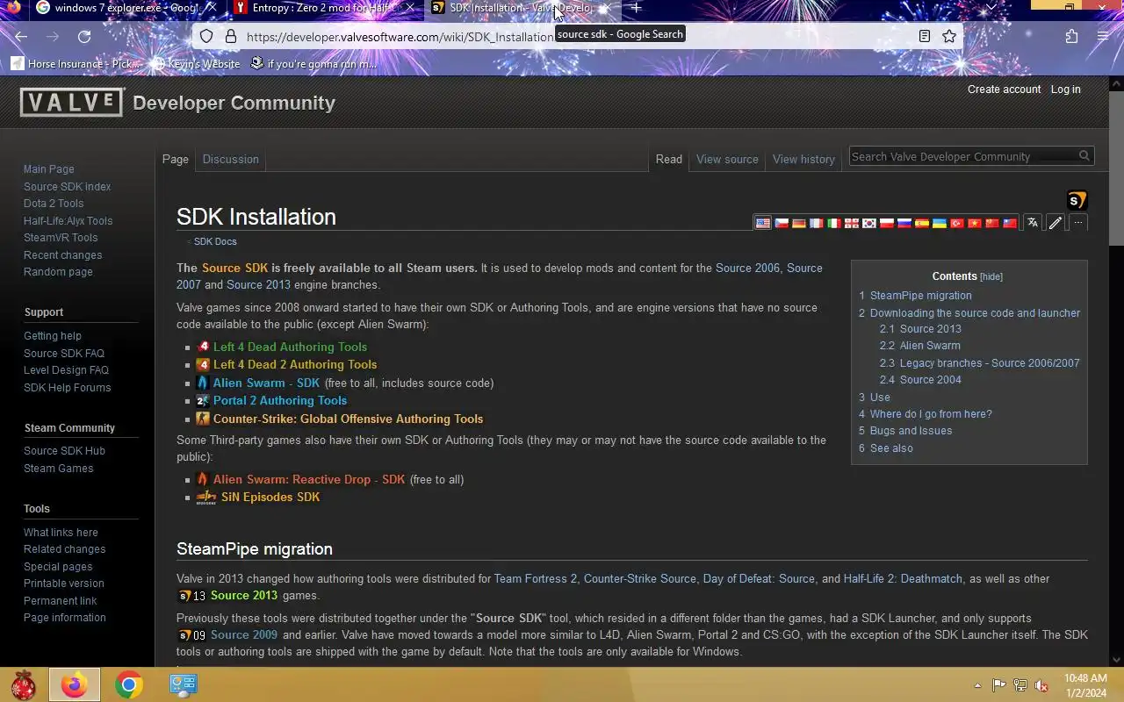
Task: Open Left 4 Dead 2 Authoring Tools link
Action: (x=295, y=365)
